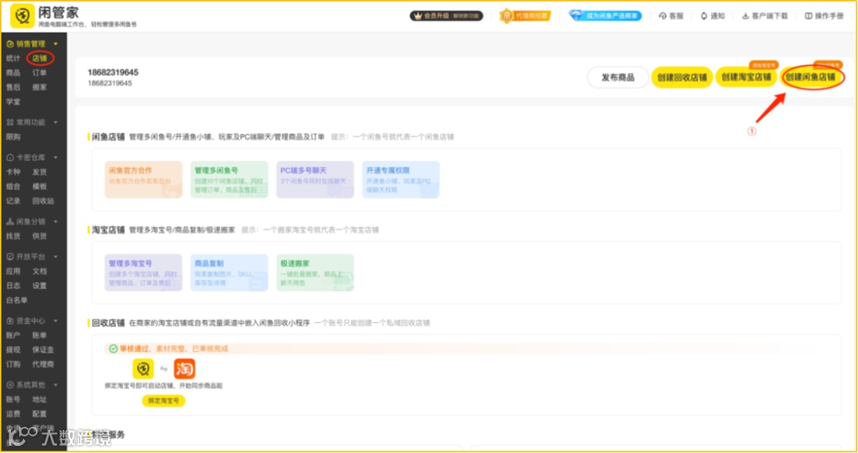
Task: Click 创建淘宝店铺 button
Action: pos(746,78)
